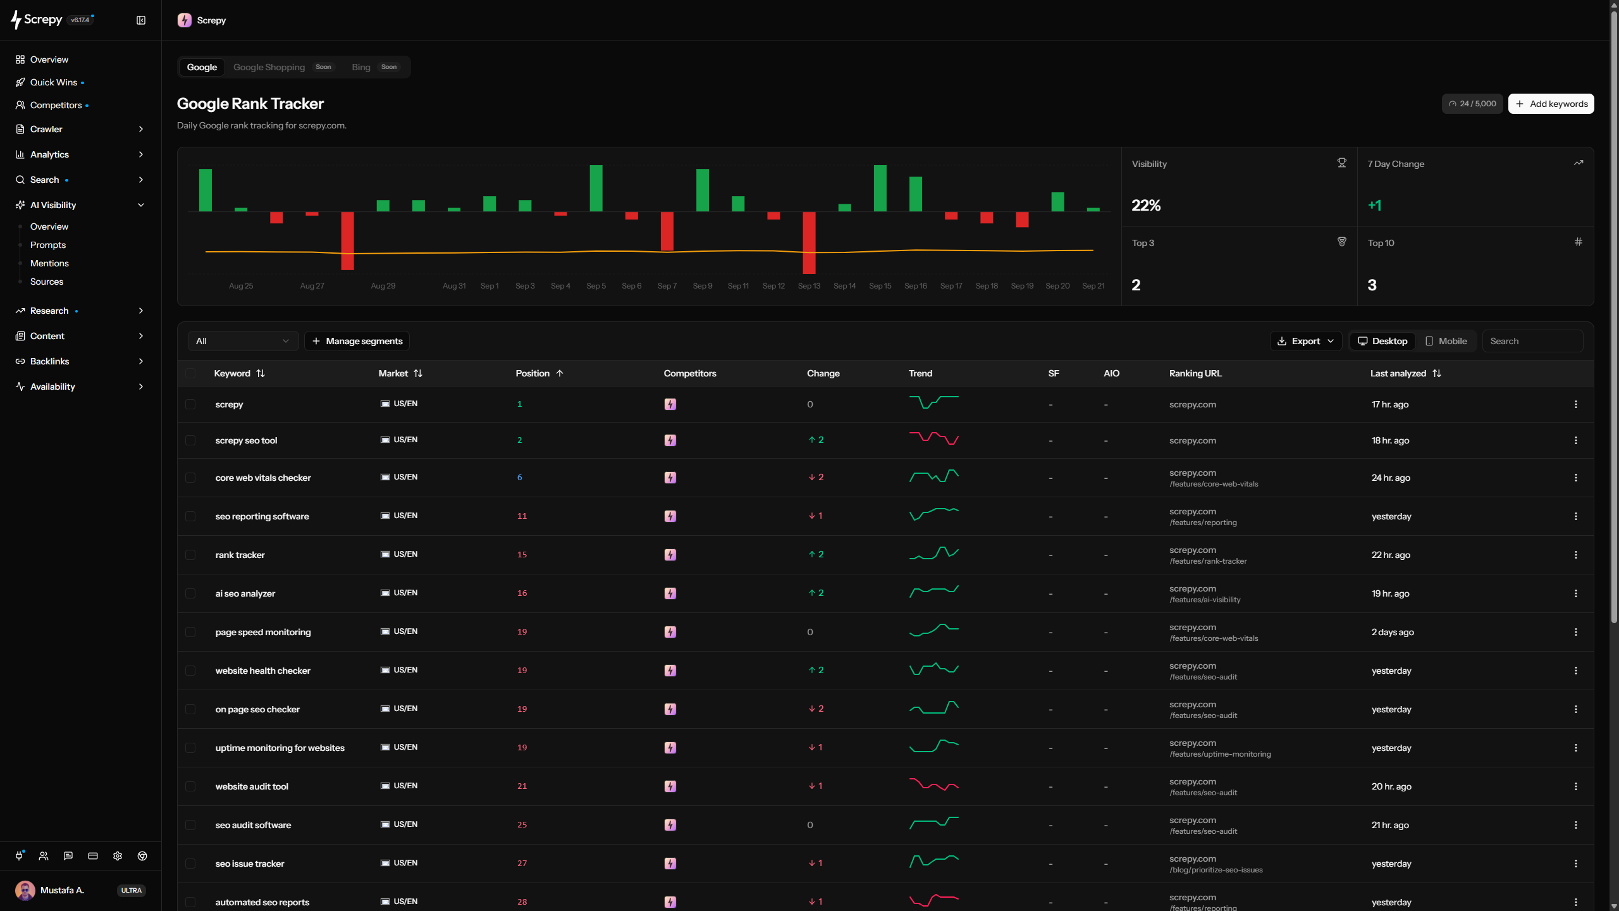Image resolution: width=1619 pixels, height=911 pixels.
Task: Click the Screpy lightning logo
Action: (16, 20)
